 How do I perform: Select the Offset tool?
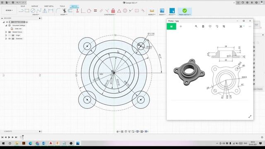[x=70, y=11]
